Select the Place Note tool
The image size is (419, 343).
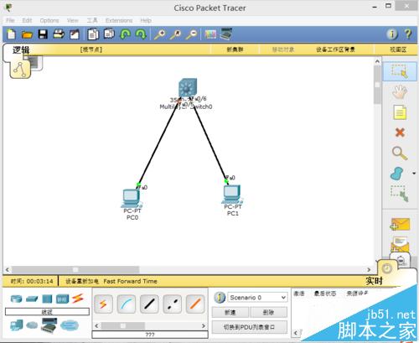[x=400, y=112]
